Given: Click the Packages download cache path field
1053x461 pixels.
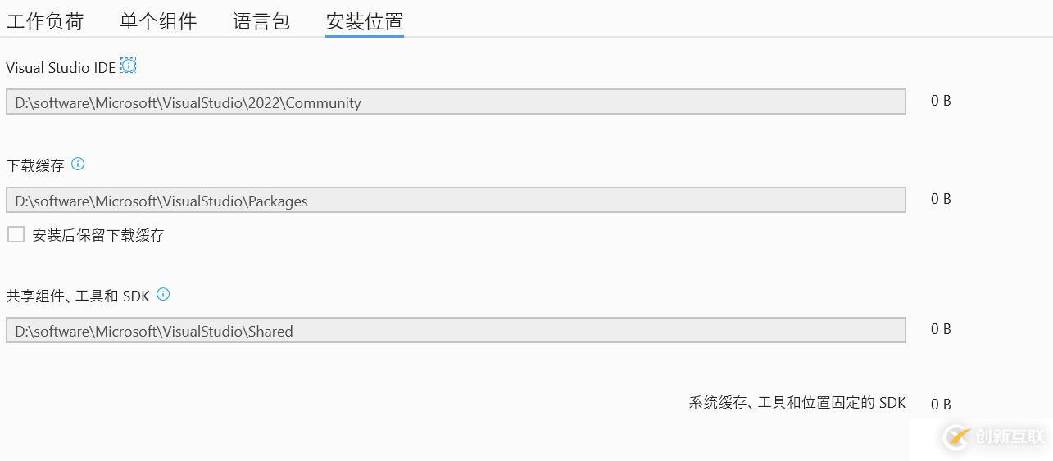Looking at the screenshot, I should coord(456,200).
